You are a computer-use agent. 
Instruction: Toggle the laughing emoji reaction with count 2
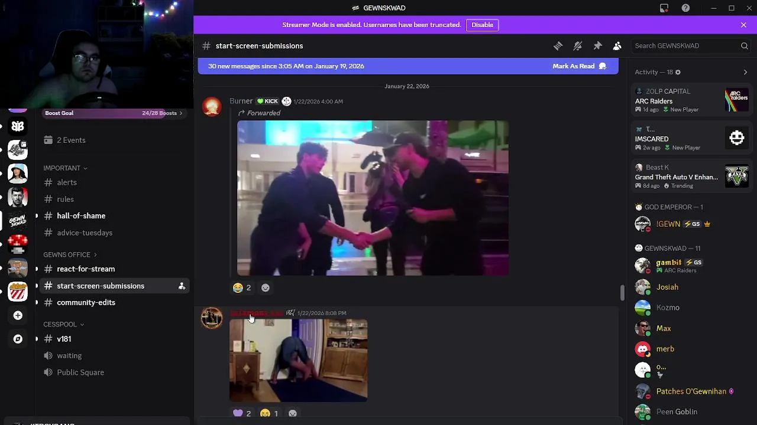[x=242, y=288]
